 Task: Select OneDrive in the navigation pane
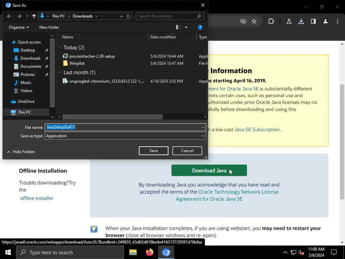tap(26, 102)
